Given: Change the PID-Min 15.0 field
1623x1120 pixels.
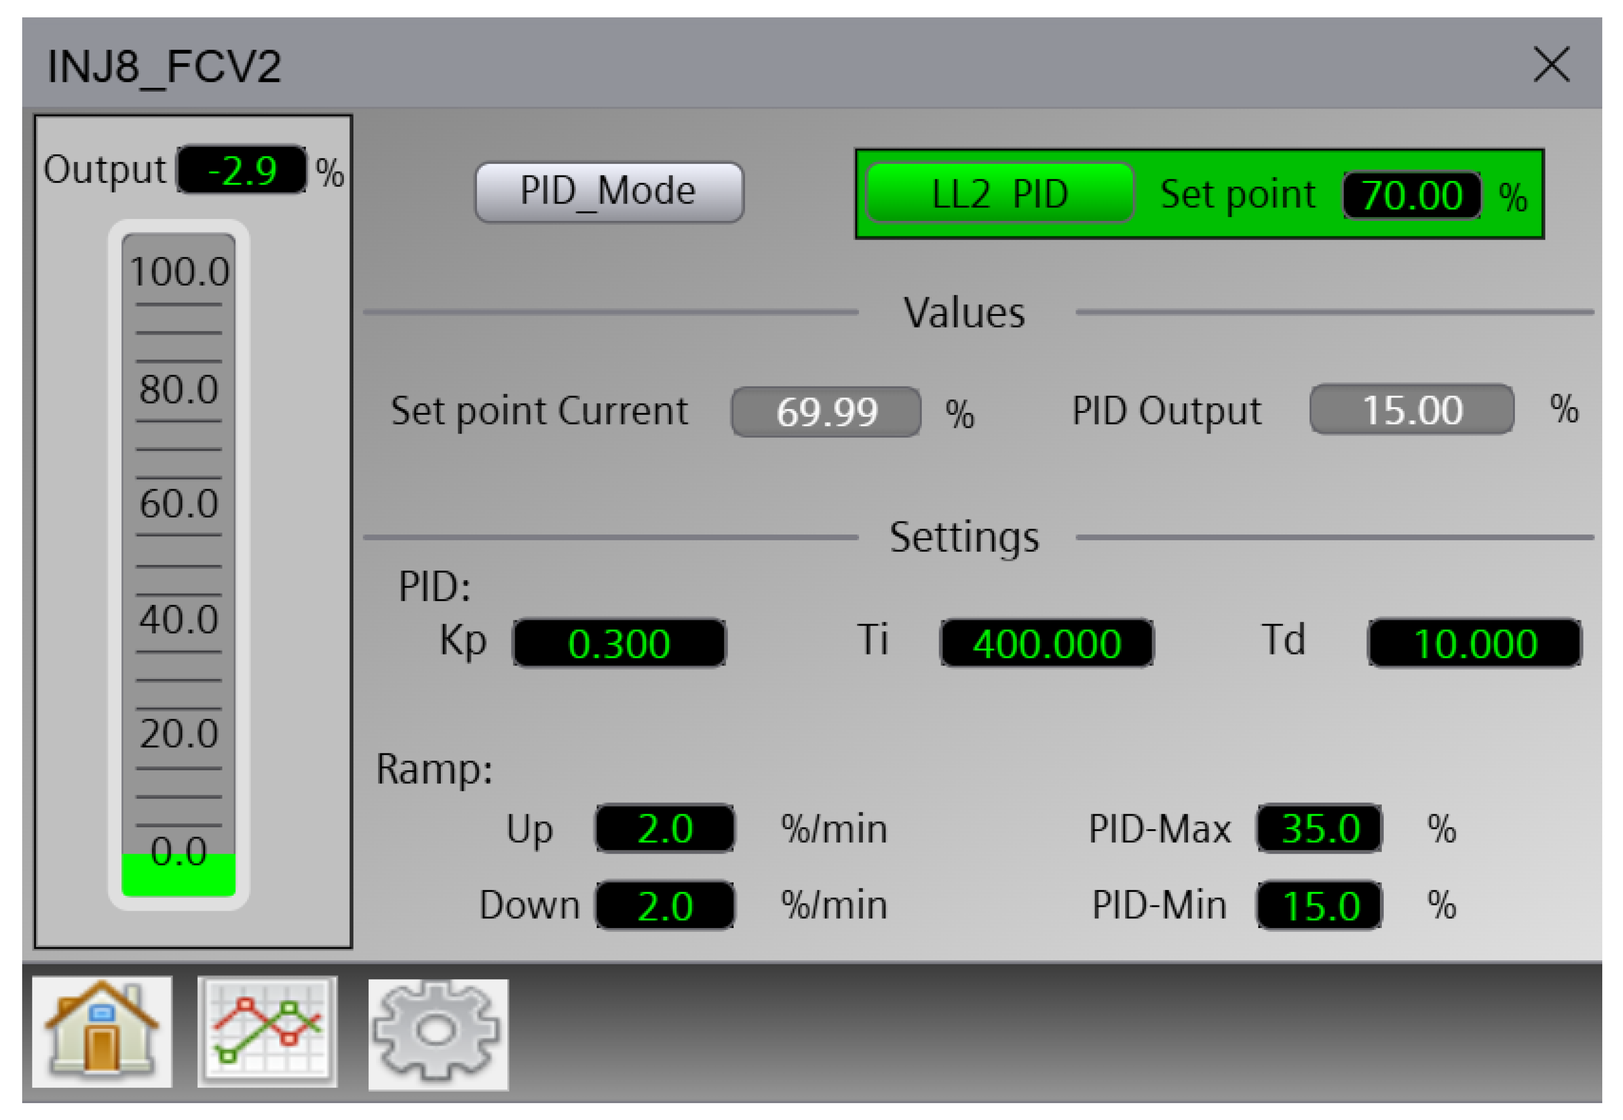Looking at the screenshot, I should (x=1319, y=905).
